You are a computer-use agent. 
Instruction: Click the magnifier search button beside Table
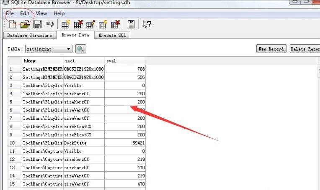click(x=81, y=49)
